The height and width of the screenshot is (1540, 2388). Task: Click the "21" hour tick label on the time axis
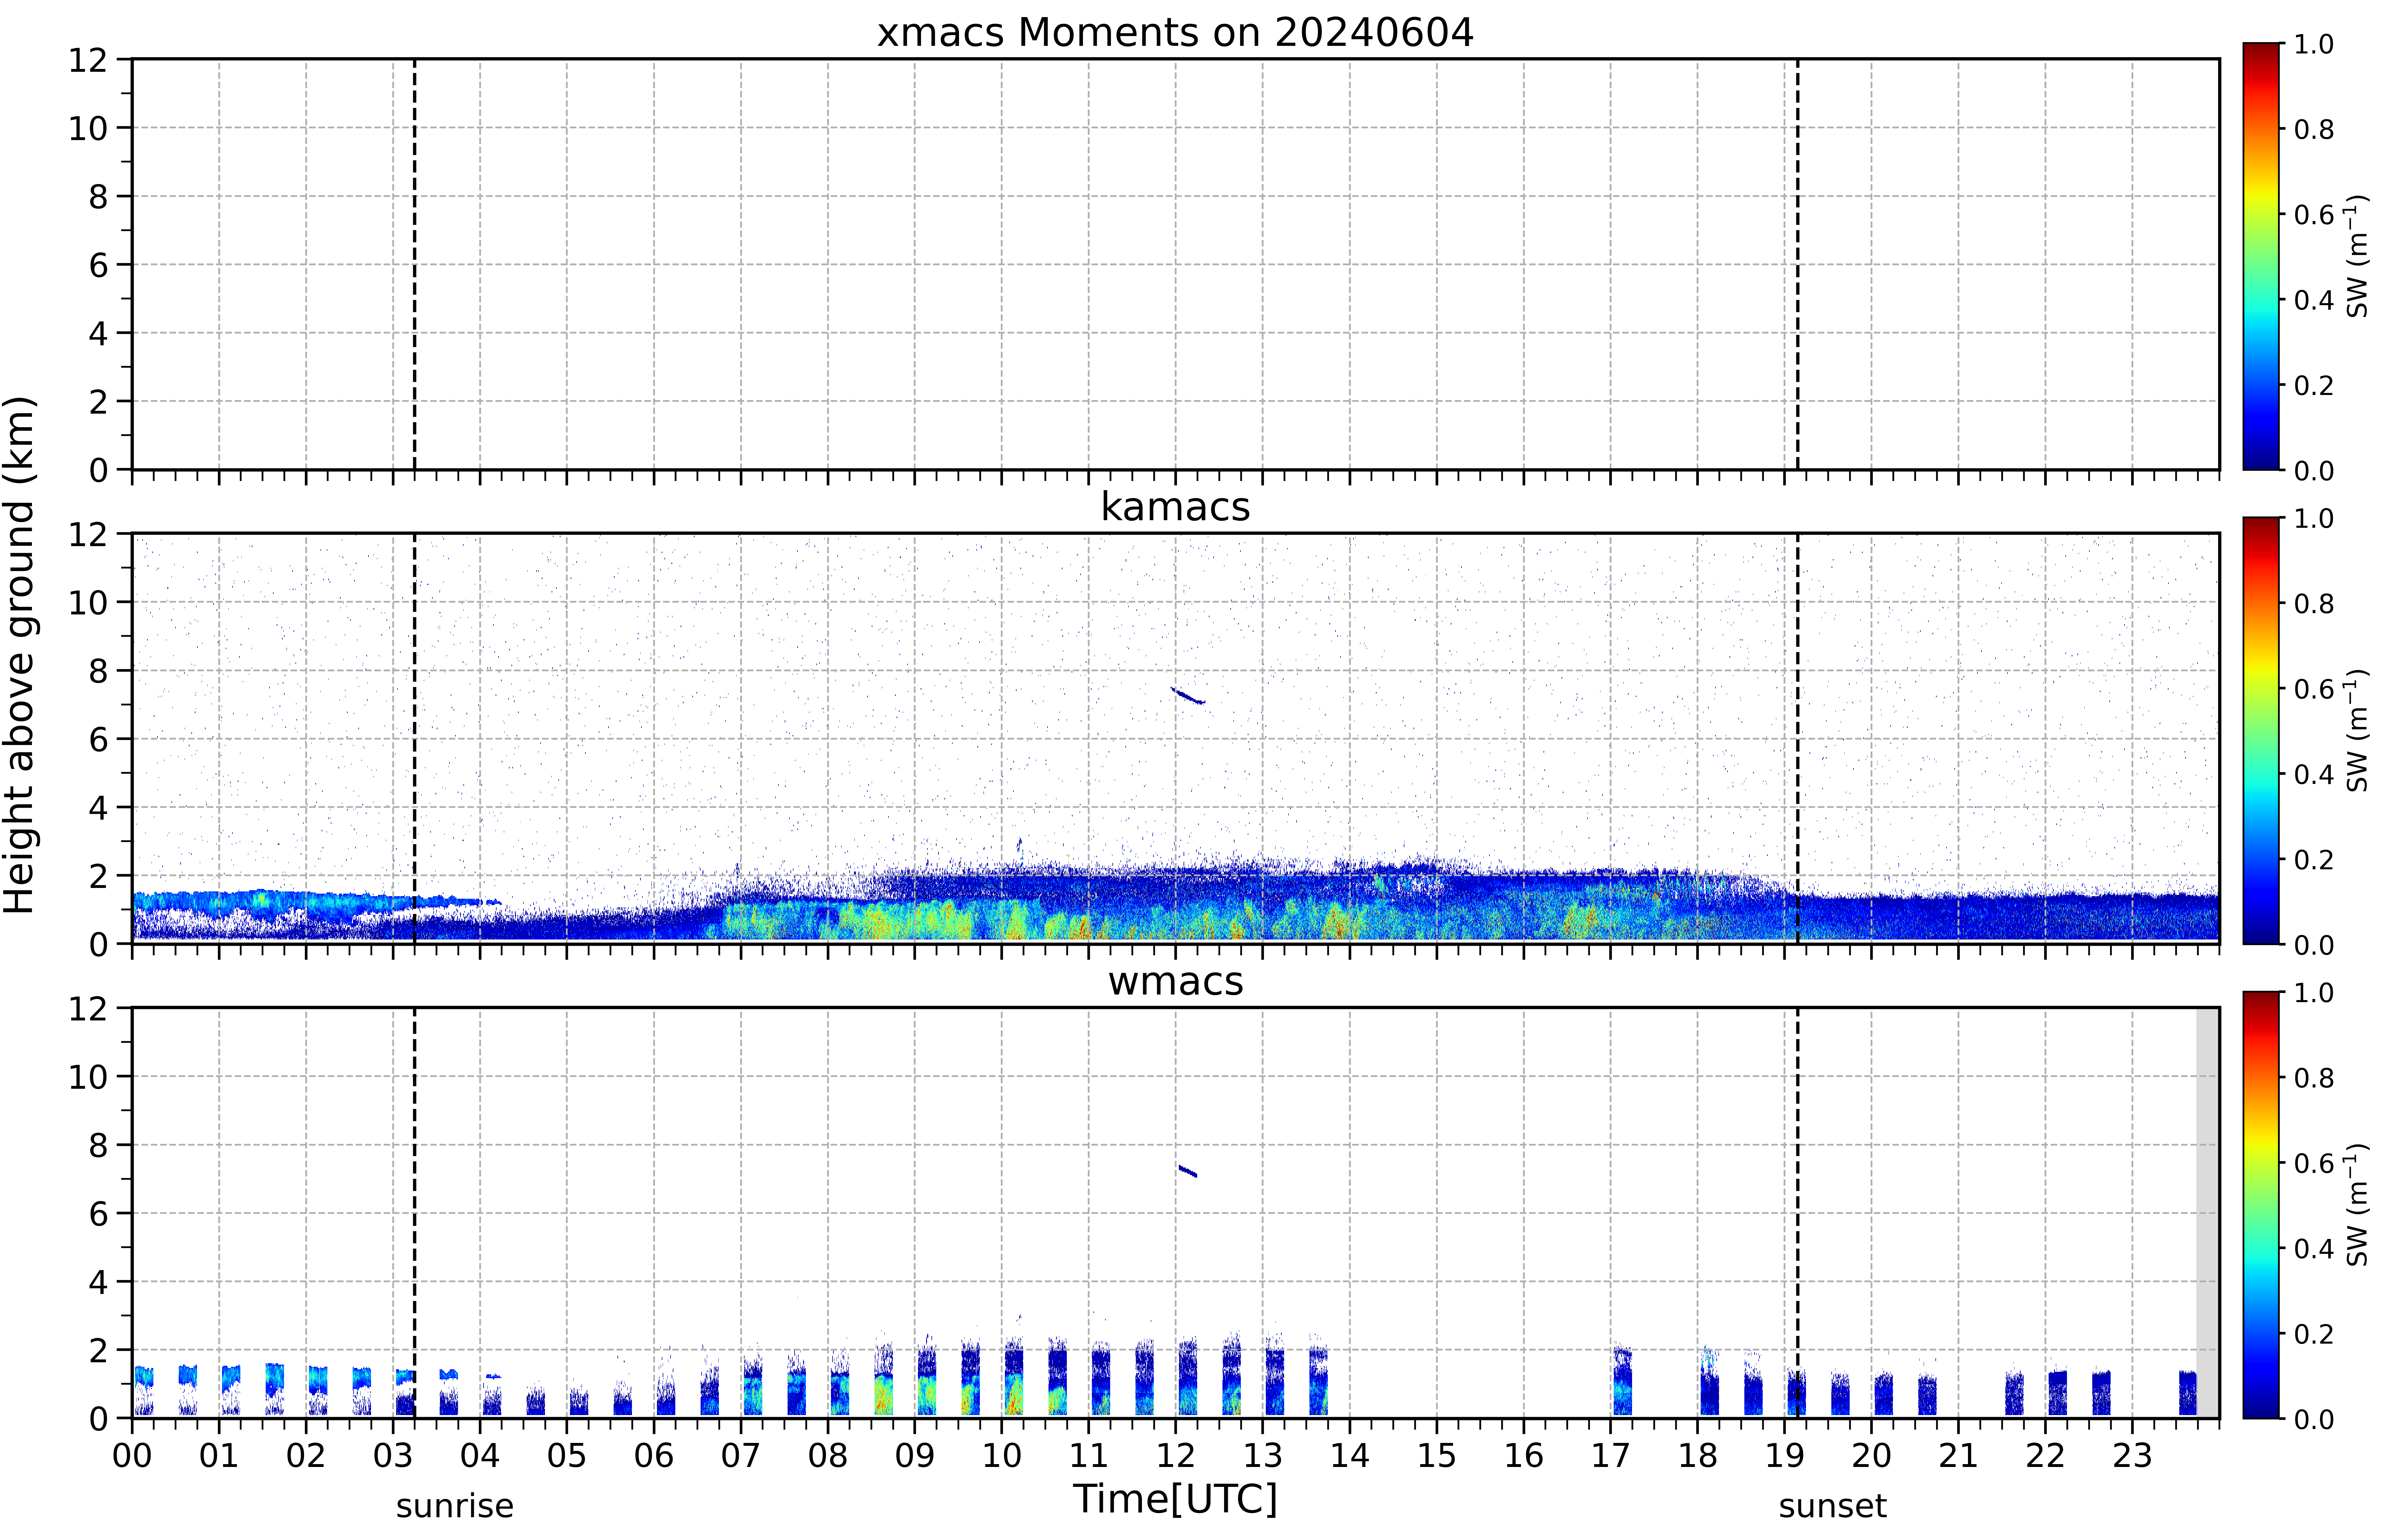pos(1958,1456)
